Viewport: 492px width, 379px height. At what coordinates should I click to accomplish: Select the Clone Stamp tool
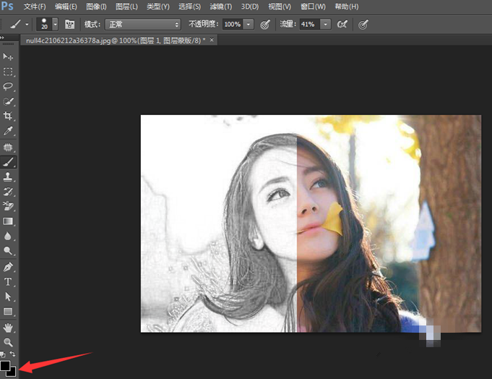point(9,176)
